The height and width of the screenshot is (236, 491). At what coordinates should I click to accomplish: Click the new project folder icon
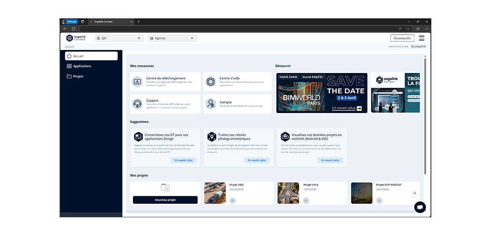coord(165,188)
